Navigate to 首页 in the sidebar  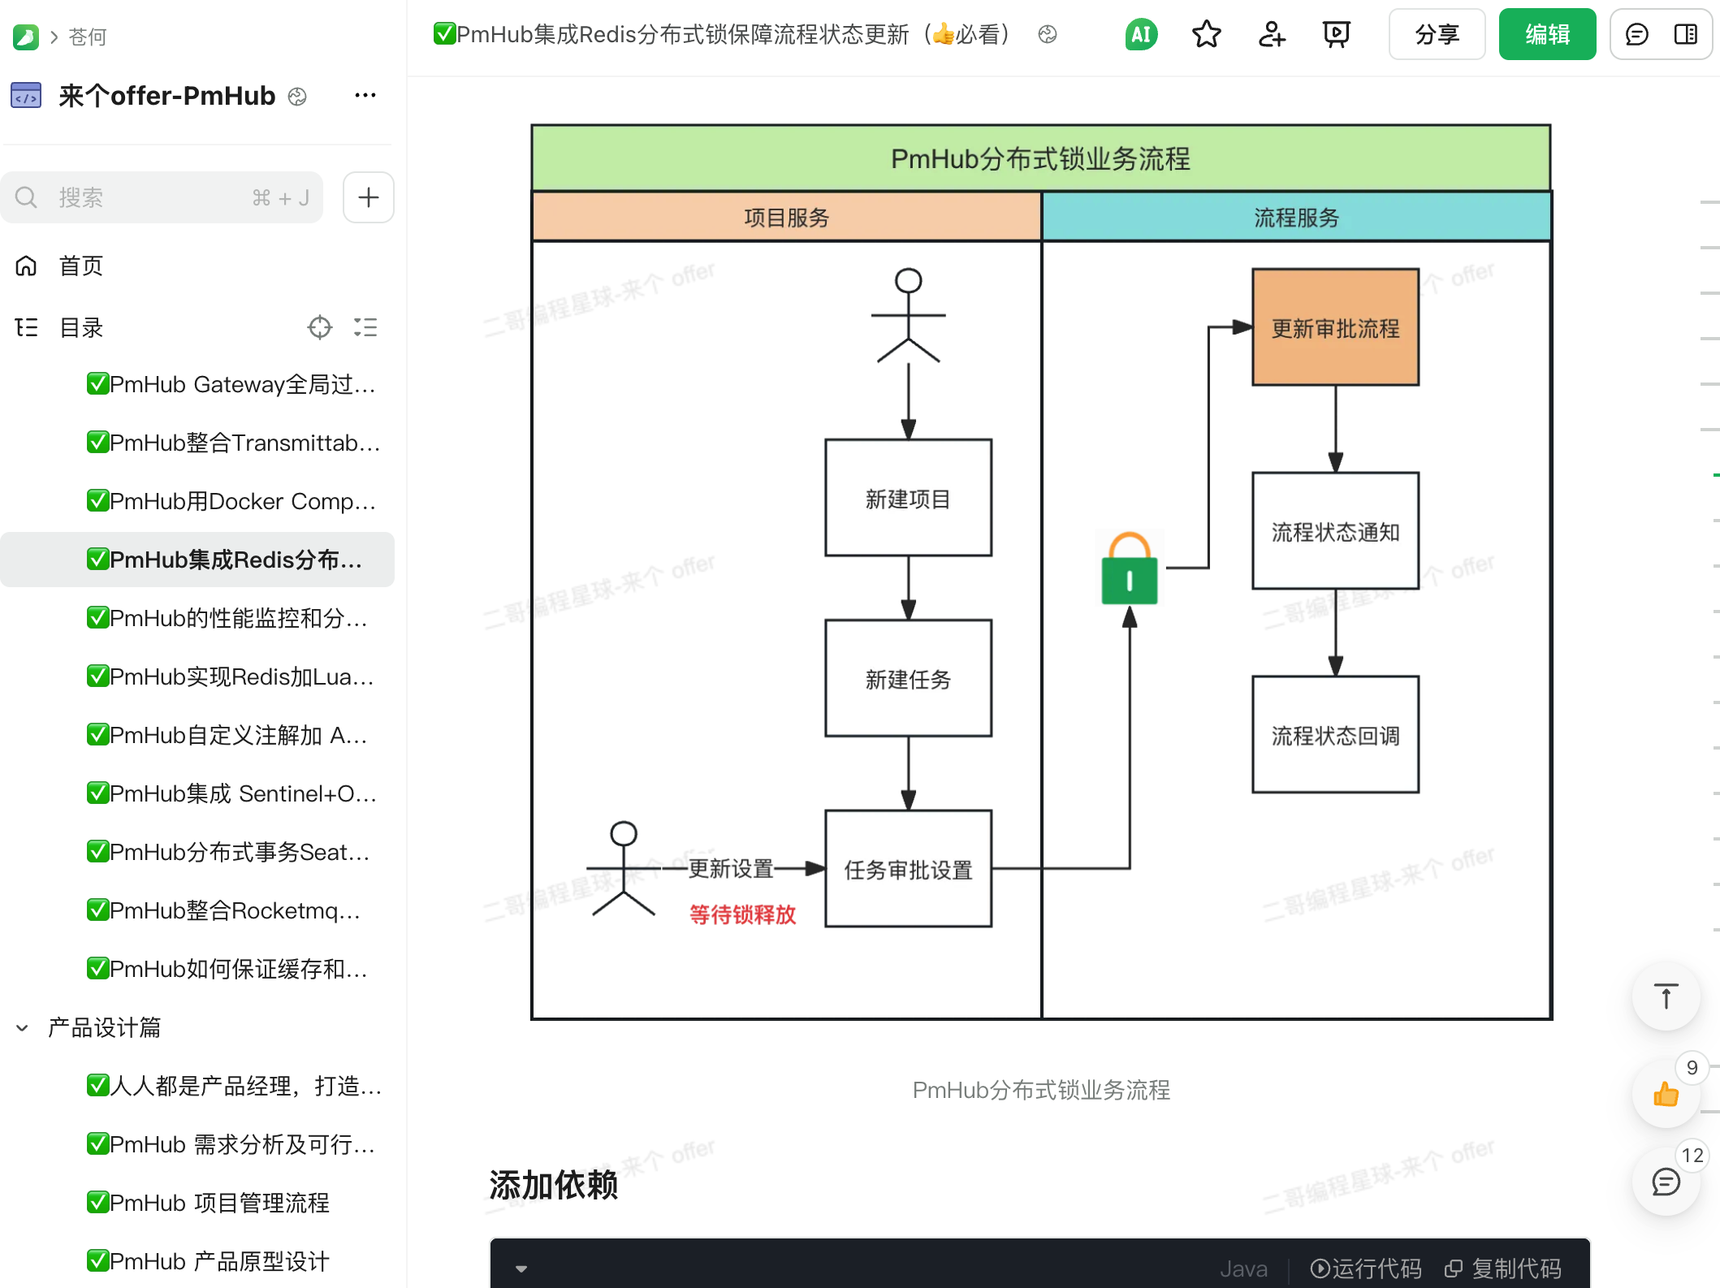(80, 266)
